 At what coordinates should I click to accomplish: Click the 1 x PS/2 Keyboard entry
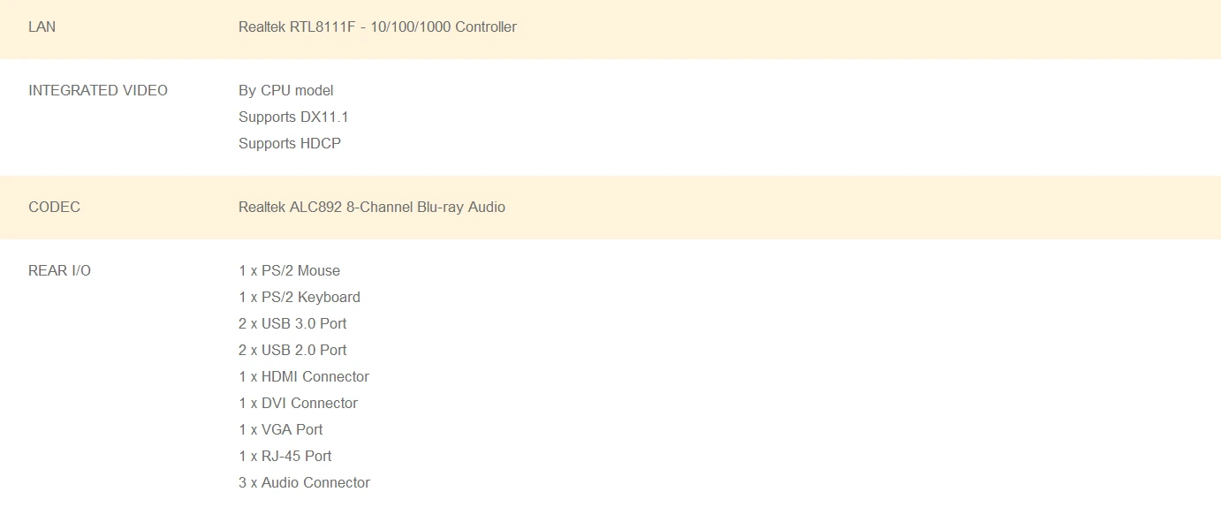[x=300, y=297]
